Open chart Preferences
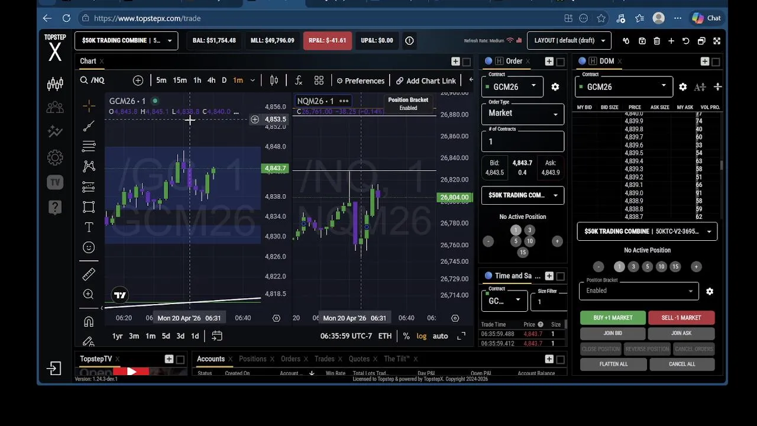757x426 pixels. pyautogui.click(x=360, y=80)
